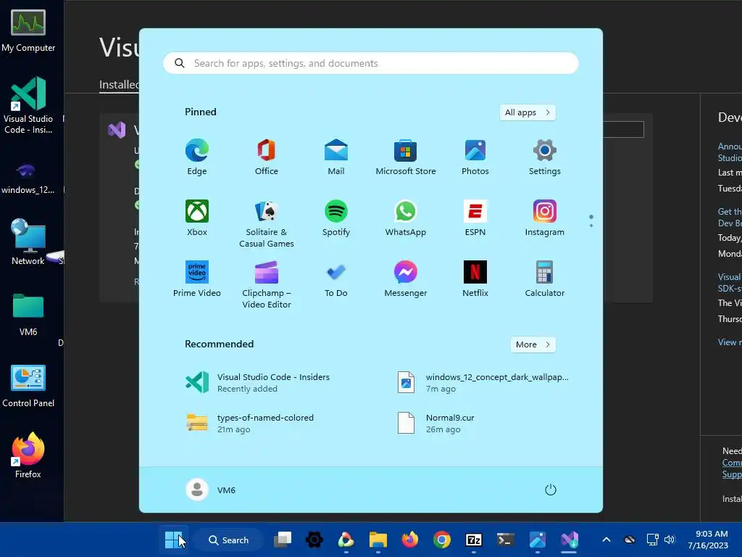
Task: Show More recommended items
Action: 533,344
